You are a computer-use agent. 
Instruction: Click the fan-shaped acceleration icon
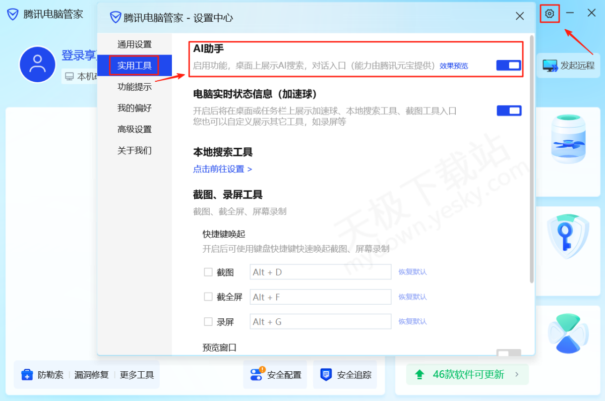coord(568,333)
